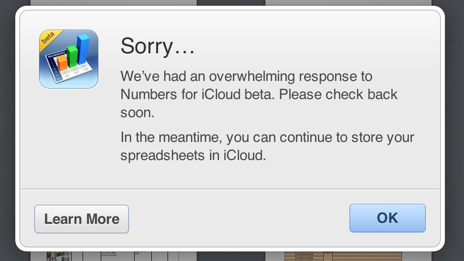Click the "spreadsheets in iCloud" text line
This screenshot has height=261, width=464.
click(193, 155)
